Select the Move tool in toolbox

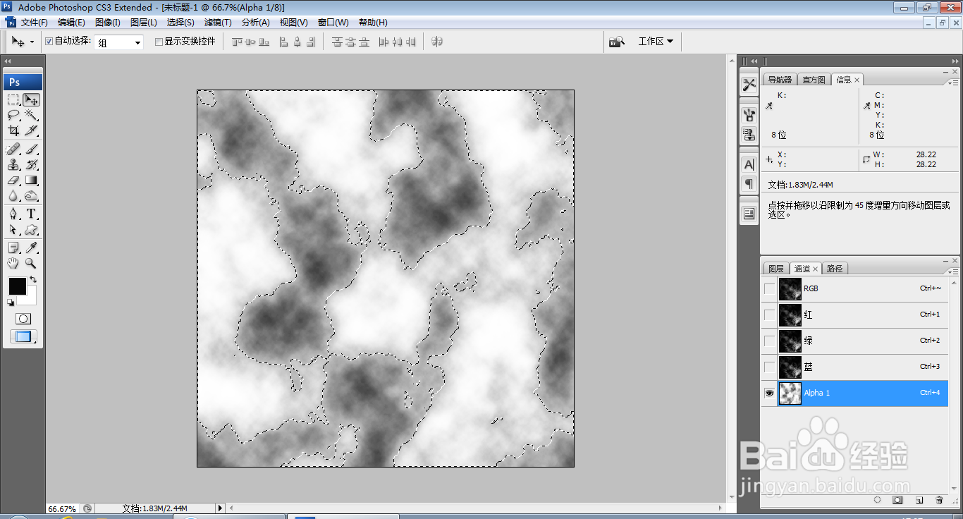[31, 100]
